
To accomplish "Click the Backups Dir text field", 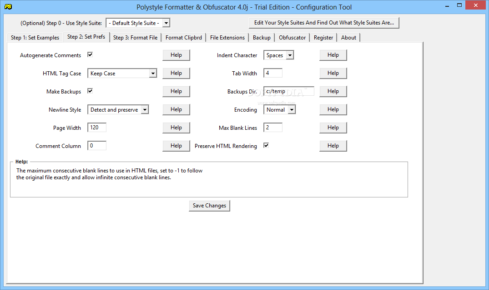I will pyautogui.click(x=289, y=91).
